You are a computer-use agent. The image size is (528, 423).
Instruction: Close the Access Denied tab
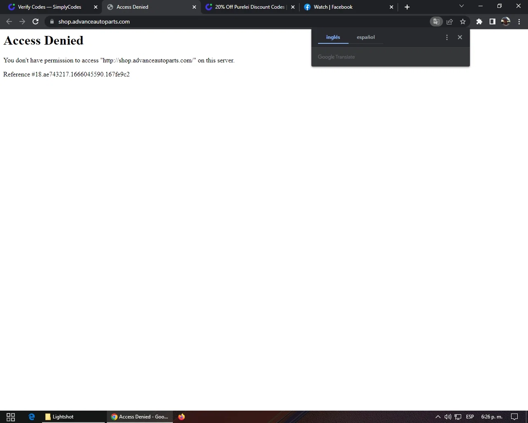point(194,7)
